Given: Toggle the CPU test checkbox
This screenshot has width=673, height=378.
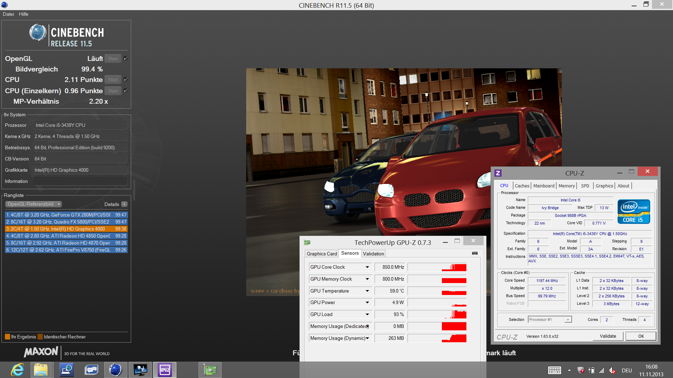Looking at the screenshot, I should 126,80.
